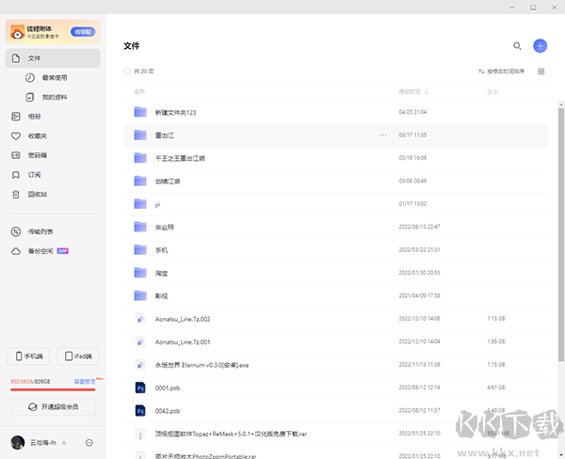Open 备份空间 (Backup space) with SVIP badge
Viewport: 565px width, 459px height.
(x=41, y=251)
